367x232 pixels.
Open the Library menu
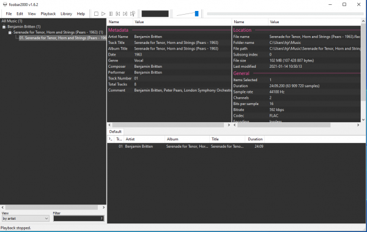[66, 14]
